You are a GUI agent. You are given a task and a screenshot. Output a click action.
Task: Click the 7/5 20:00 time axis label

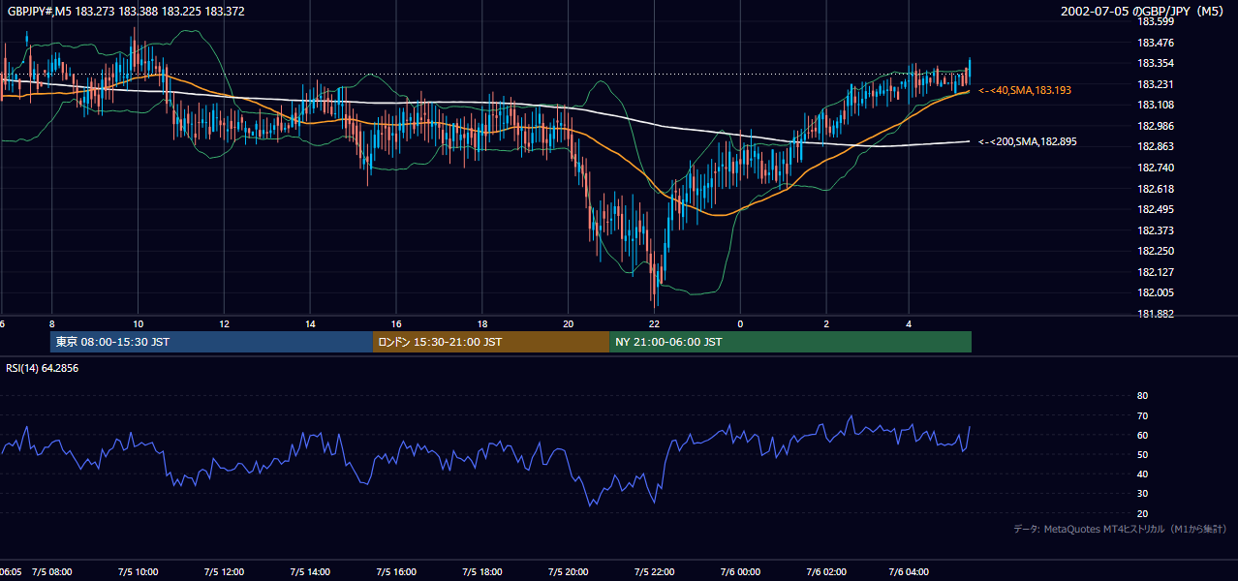click(569, 571)
